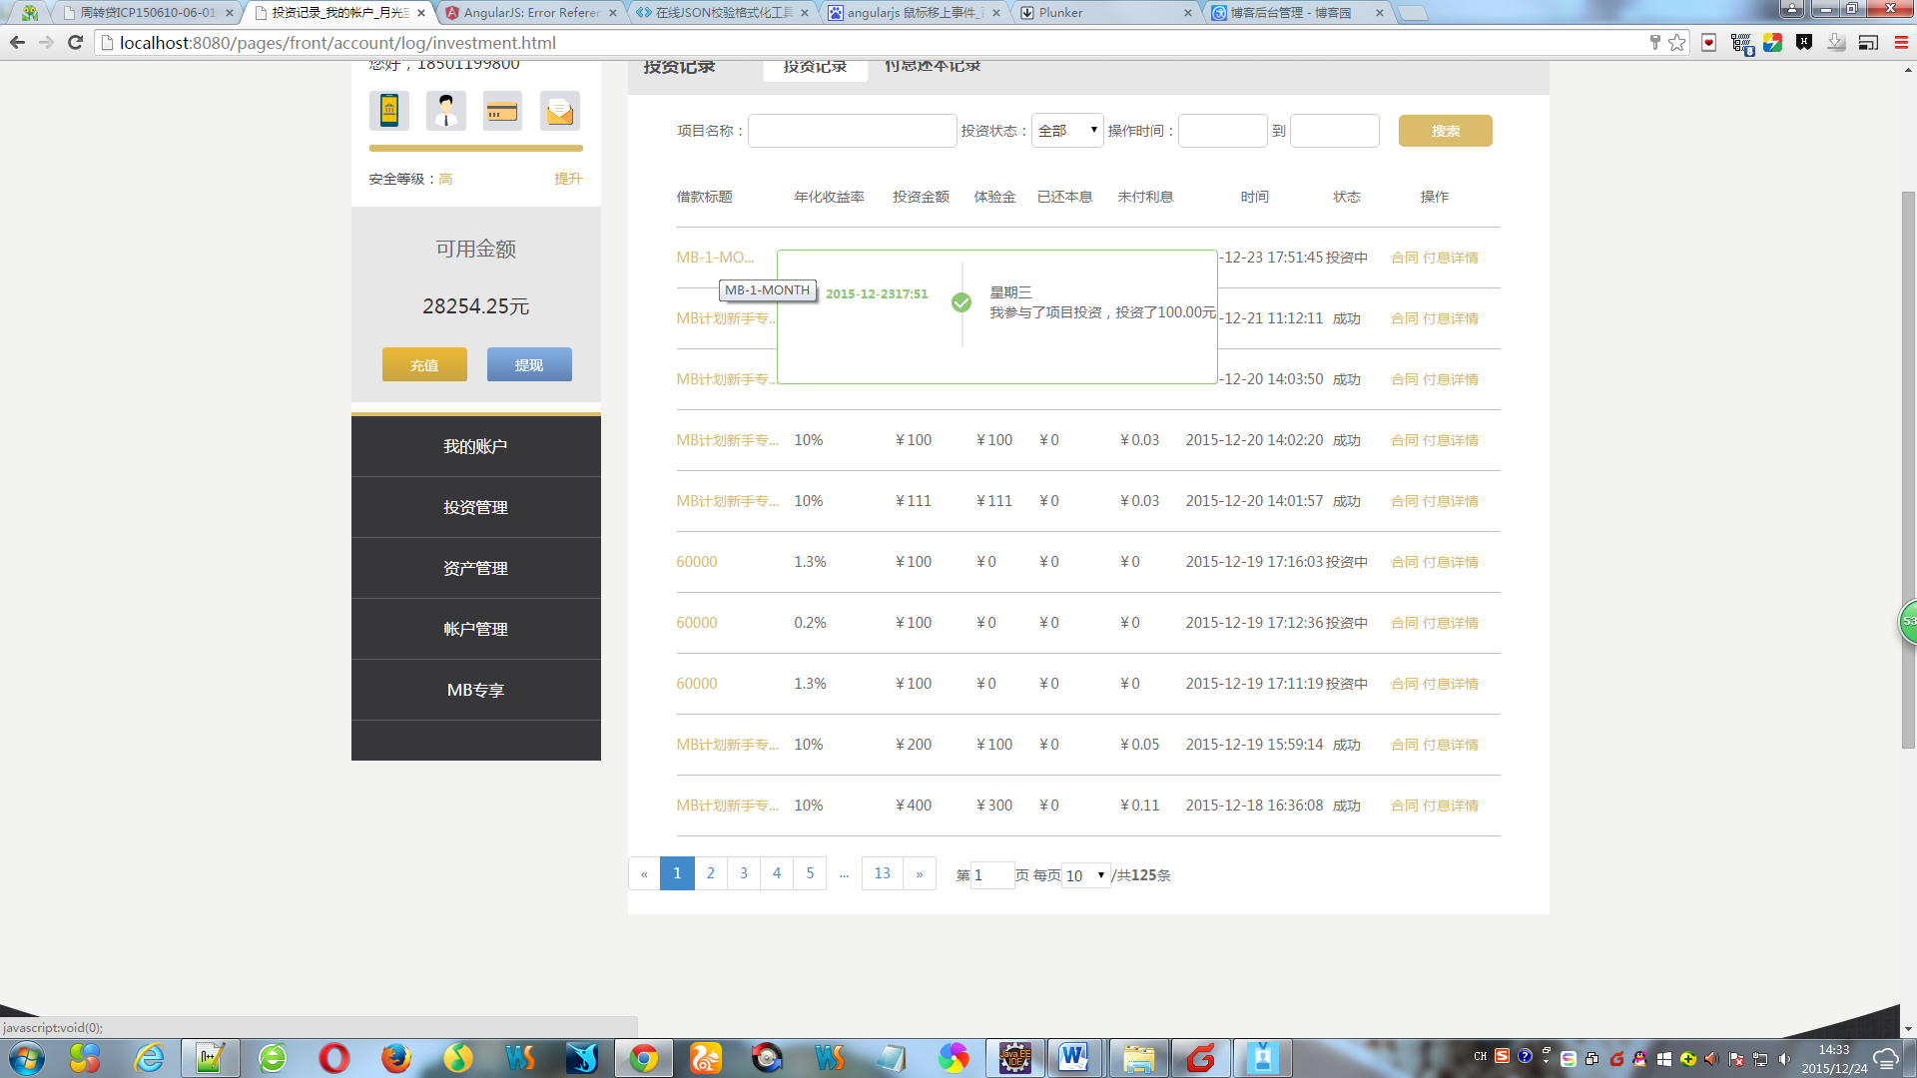The image size is (1917, 1078).
Task: Click the end date field after 到
Action: [x=1335, y=131]
